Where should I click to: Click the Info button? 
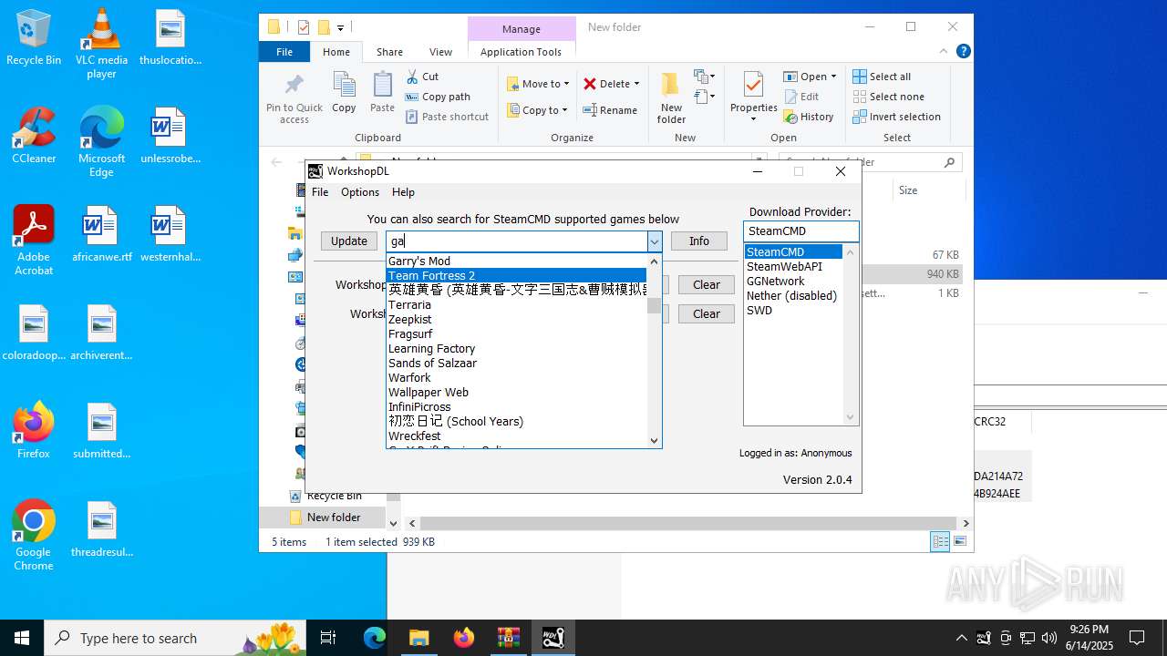699,241
